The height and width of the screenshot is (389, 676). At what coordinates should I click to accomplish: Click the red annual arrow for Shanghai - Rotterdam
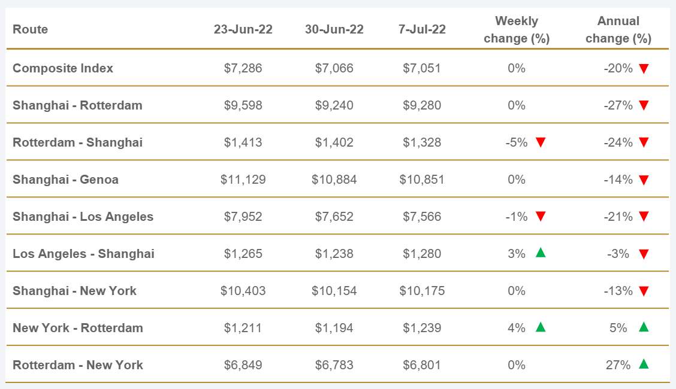point(644,106)
